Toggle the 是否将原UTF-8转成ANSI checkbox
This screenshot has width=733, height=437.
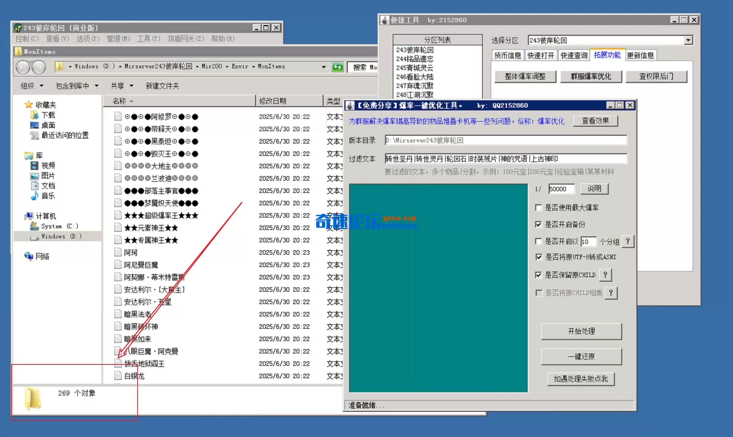point(539,257)
